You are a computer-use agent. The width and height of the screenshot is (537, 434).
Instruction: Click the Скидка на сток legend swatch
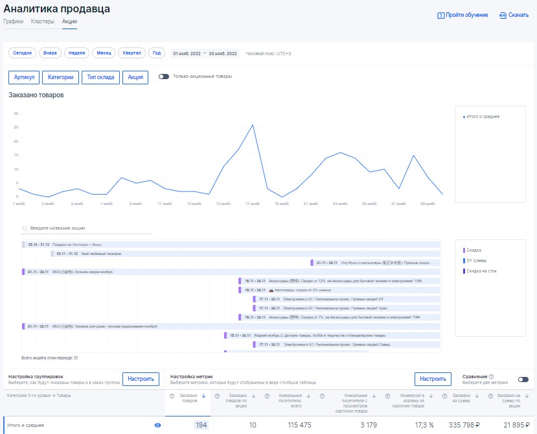464,271
